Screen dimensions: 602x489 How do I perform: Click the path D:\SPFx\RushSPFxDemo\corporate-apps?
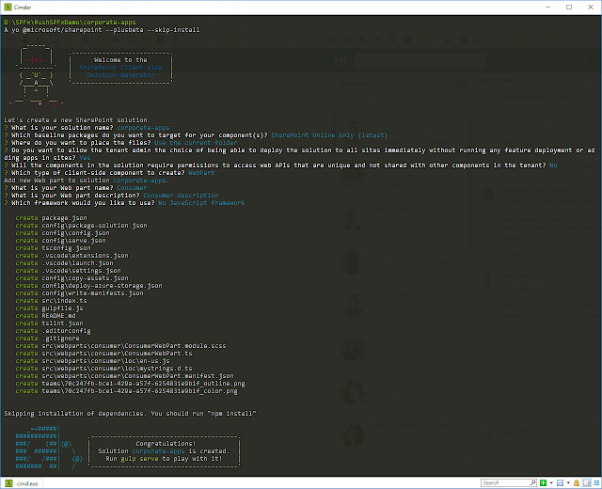70,23
